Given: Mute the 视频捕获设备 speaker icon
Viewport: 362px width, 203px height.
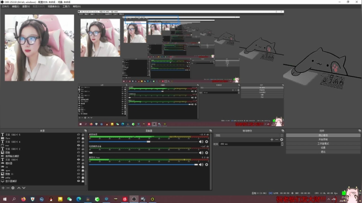Looking at the screenshot, I should (201, 153).
